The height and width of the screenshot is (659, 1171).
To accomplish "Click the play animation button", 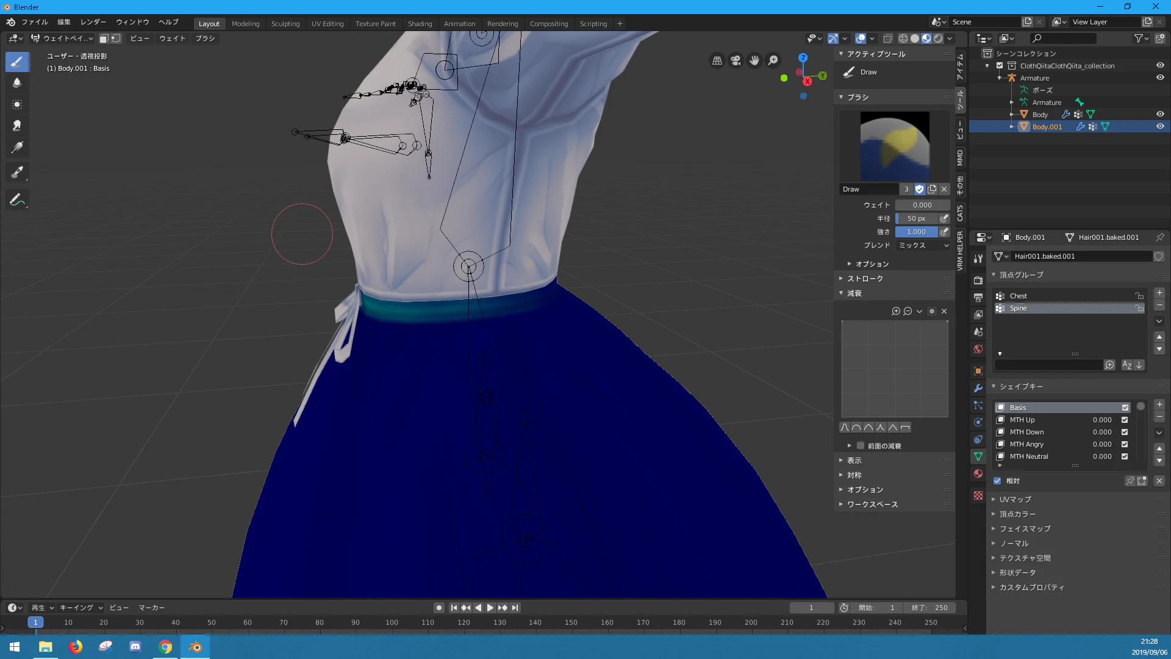I will (490, 608).
